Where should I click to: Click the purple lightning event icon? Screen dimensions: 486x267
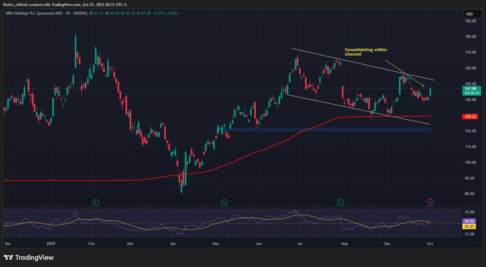[x=430, y=202]
